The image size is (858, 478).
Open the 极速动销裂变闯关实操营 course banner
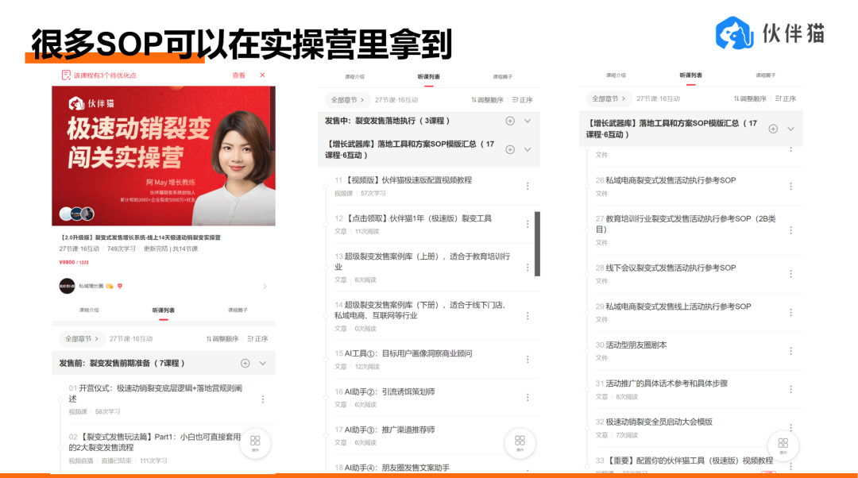164,156
